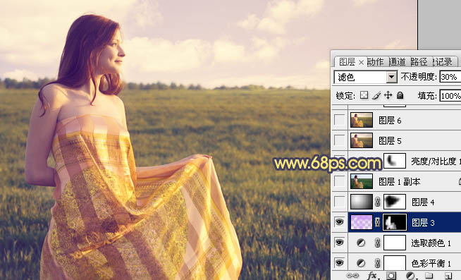Click the create new layer icon
461x280 pixels.
(448, 276)
